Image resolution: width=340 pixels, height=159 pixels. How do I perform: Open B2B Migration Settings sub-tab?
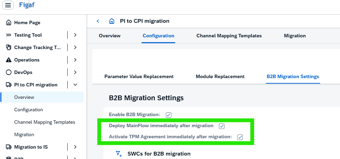[293, 76]
